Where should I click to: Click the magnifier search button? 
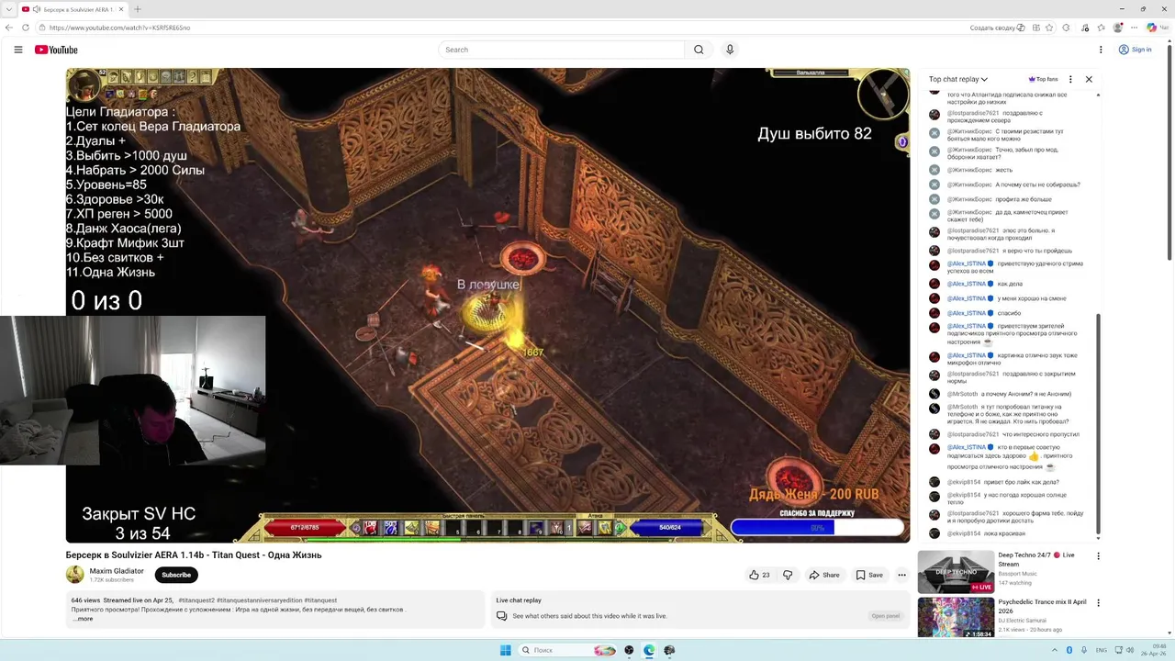pos(699,50)
